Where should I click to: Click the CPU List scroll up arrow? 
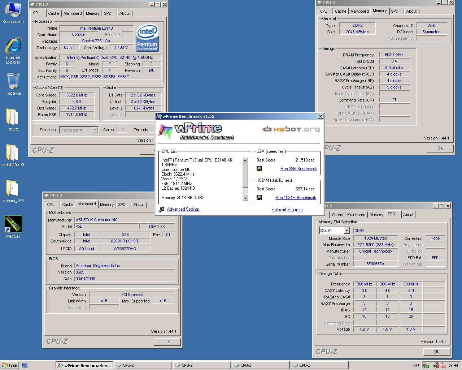tap(245, 160)
